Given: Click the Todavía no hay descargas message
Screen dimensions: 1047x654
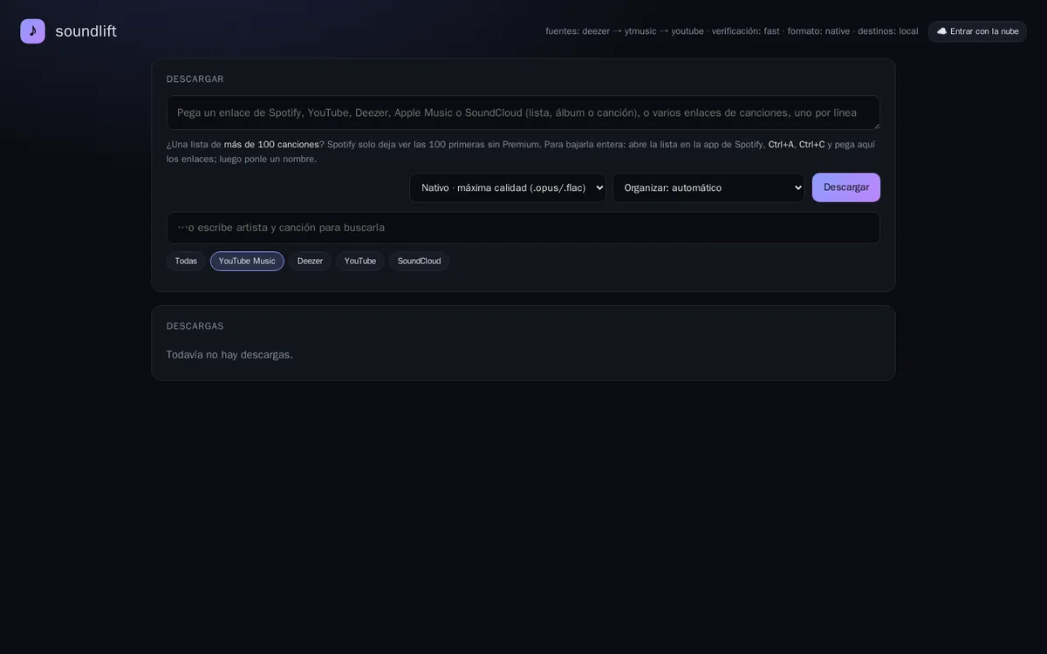Looking at the screenshot, I should [x=229, y=355].
